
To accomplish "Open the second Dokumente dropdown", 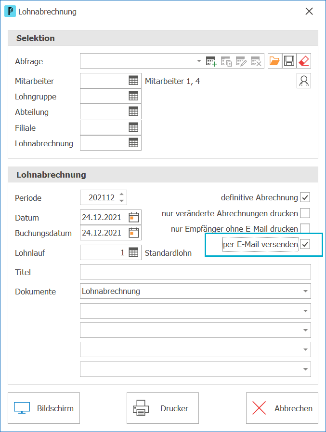I will pyautogui.click(x=196, y=311).
